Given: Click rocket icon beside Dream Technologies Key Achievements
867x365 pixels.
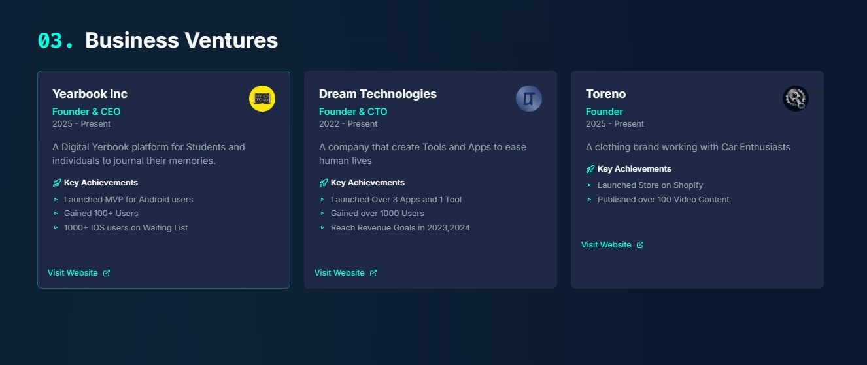Looking at the screenshot, I should pyautogui.click(x=324, y=183).
